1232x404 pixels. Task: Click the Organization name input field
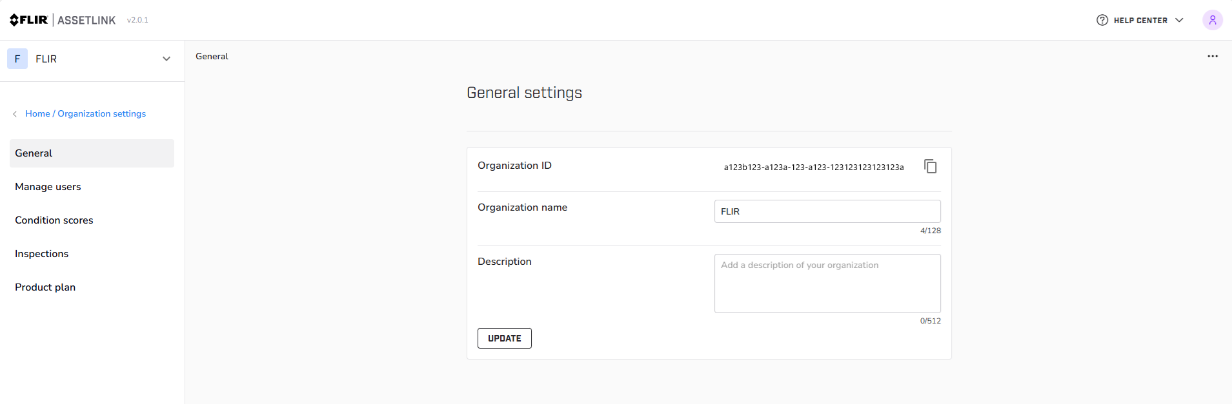click(827, 211)
